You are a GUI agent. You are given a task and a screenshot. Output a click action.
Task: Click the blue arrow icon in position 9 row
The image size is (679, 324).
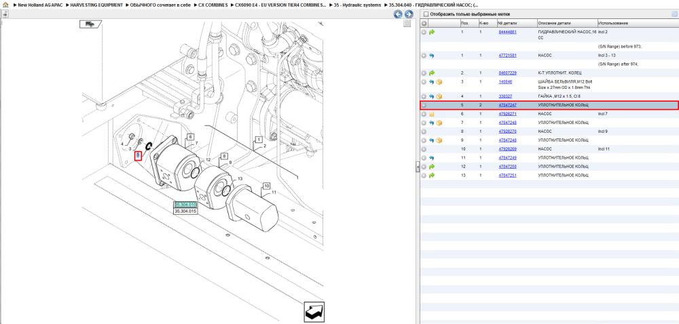[x=432, y=140]
